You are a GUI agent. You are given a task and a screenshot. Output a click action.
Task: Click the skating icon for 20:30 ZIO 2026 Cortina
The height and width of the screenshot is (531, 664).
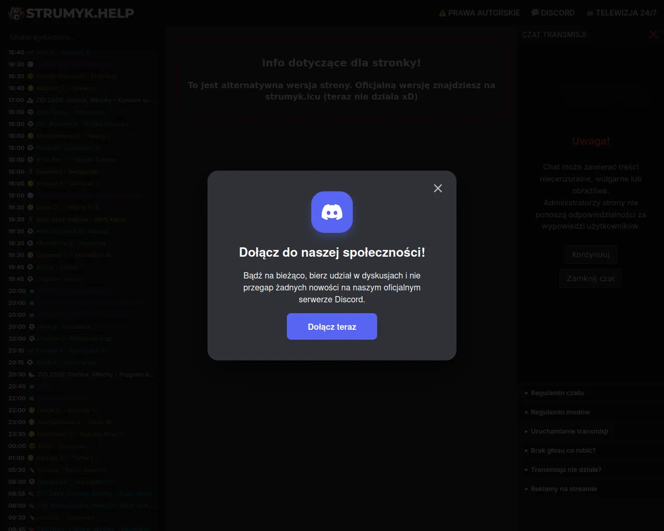coord(31,374)
